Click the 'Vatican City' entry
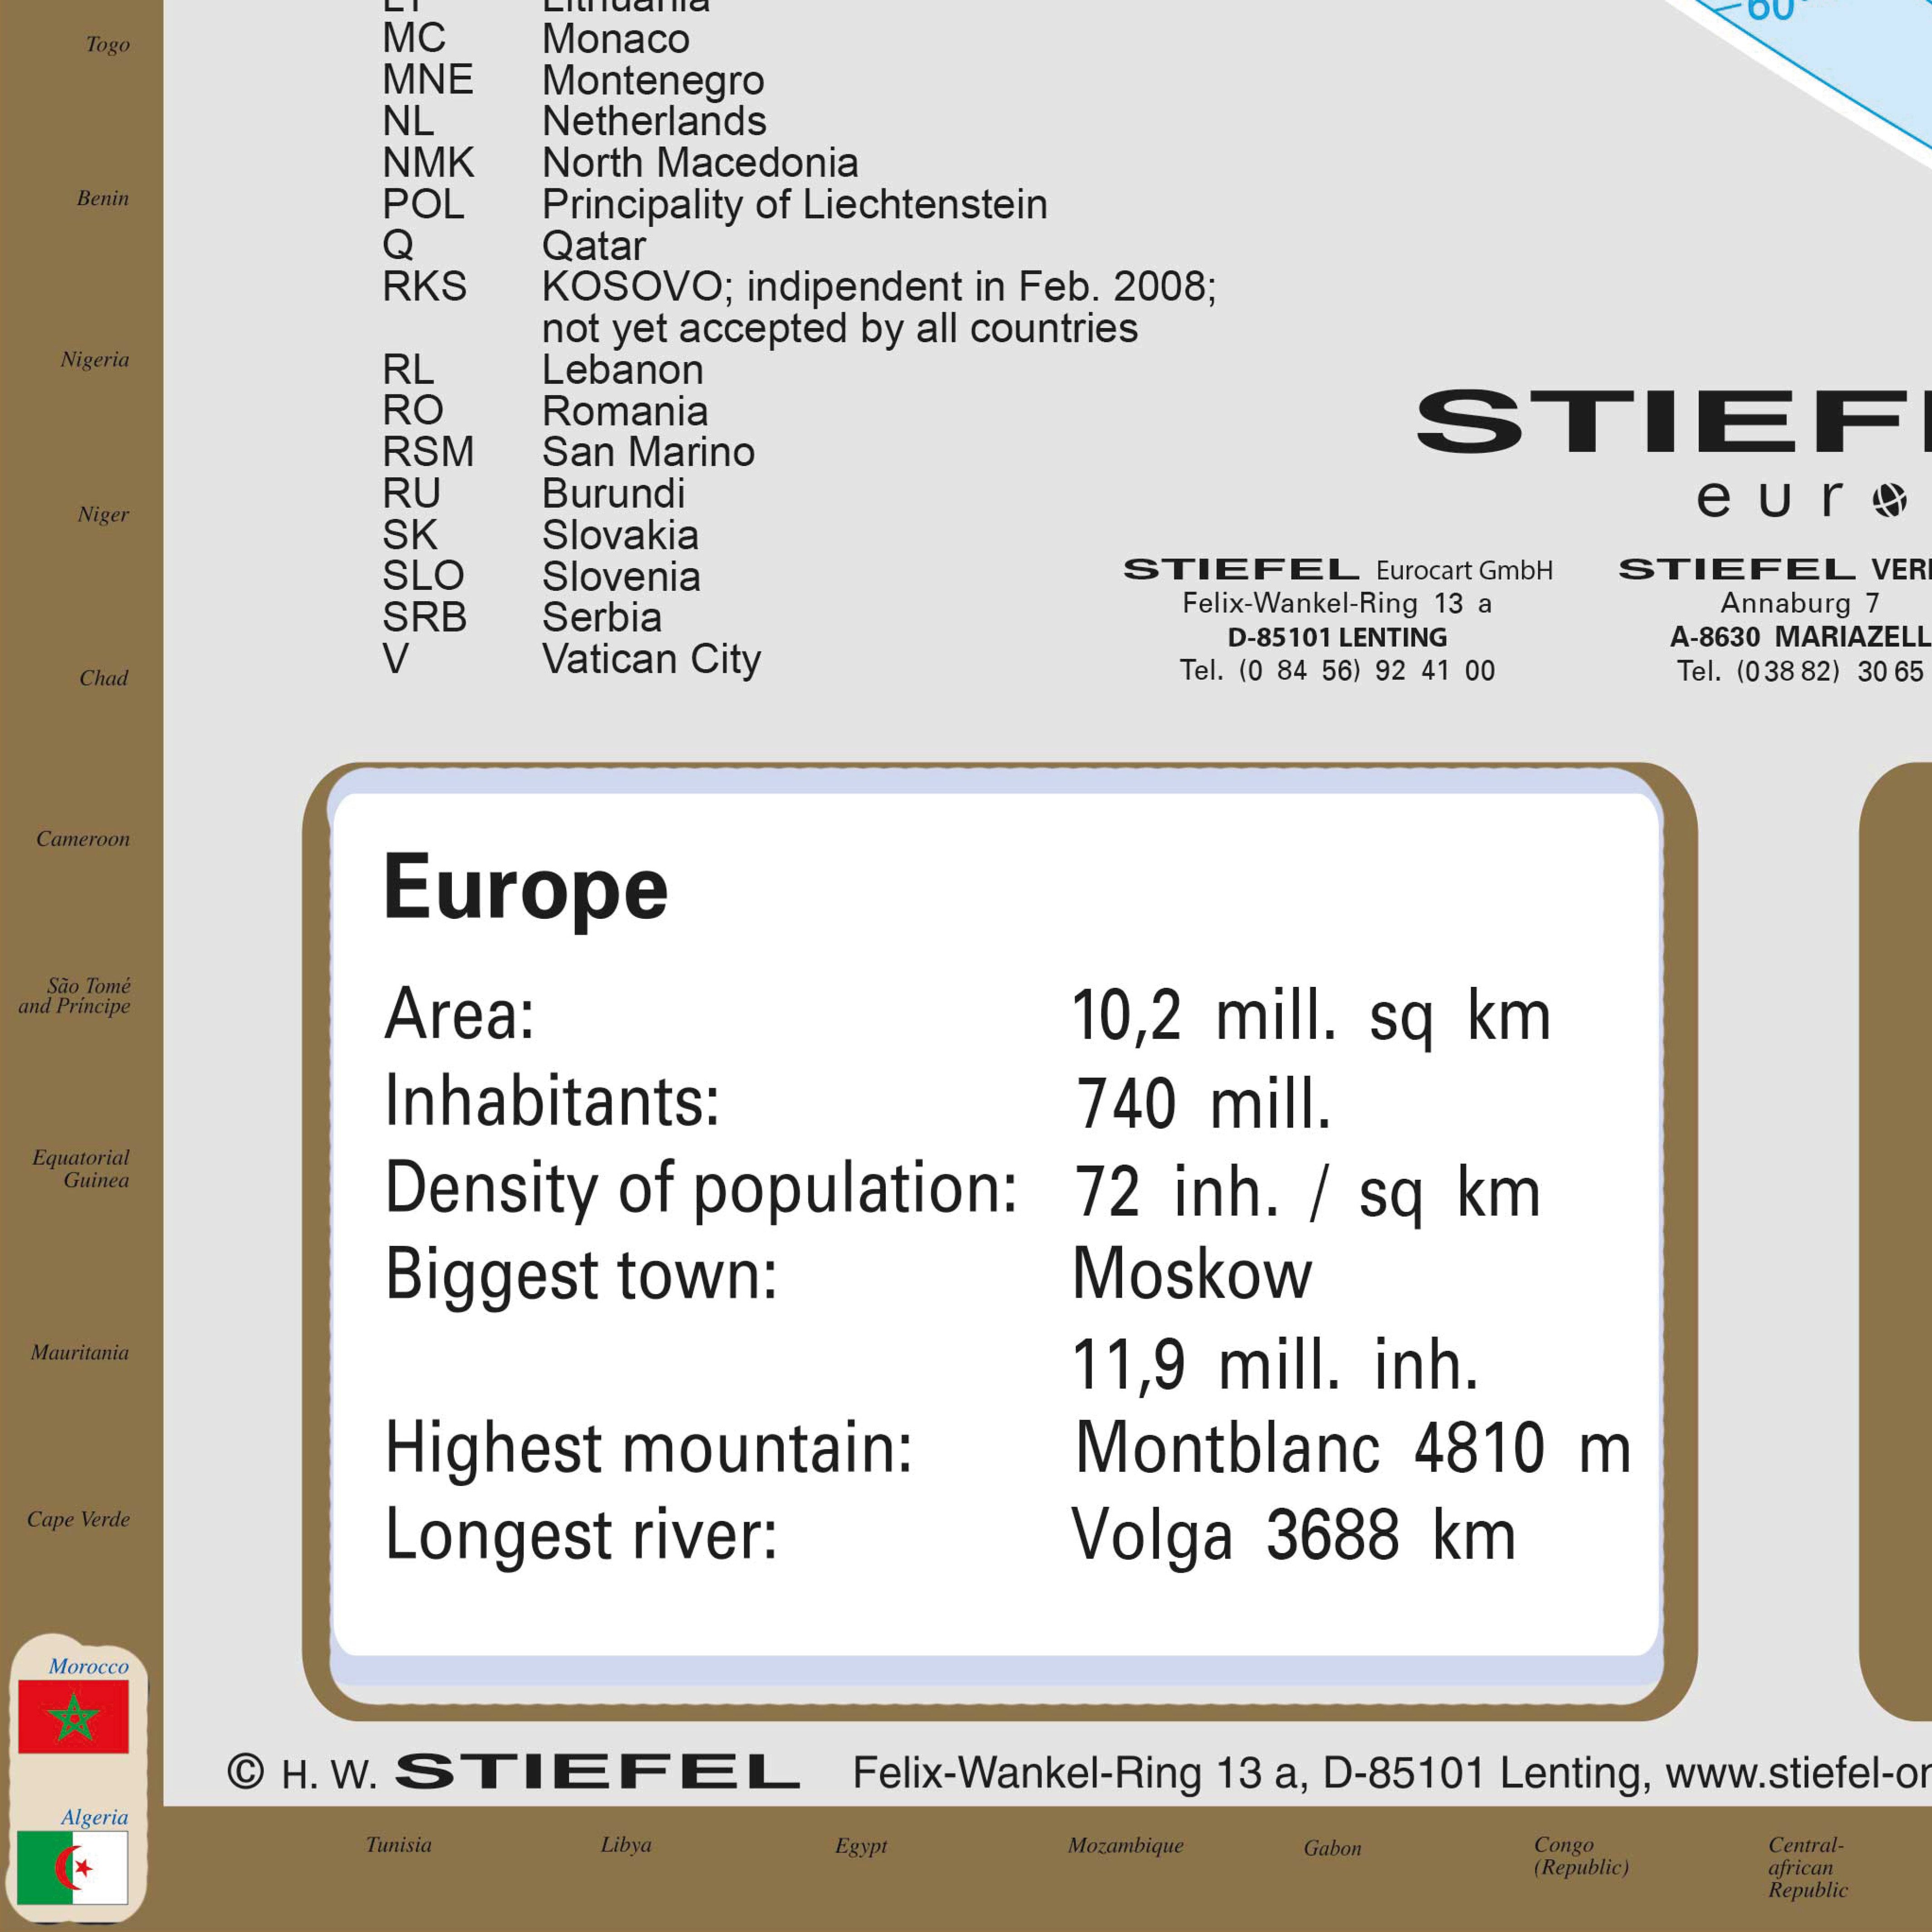Image resolution: width=1932 pixels, height=1932 pixels. pos(652,660)
